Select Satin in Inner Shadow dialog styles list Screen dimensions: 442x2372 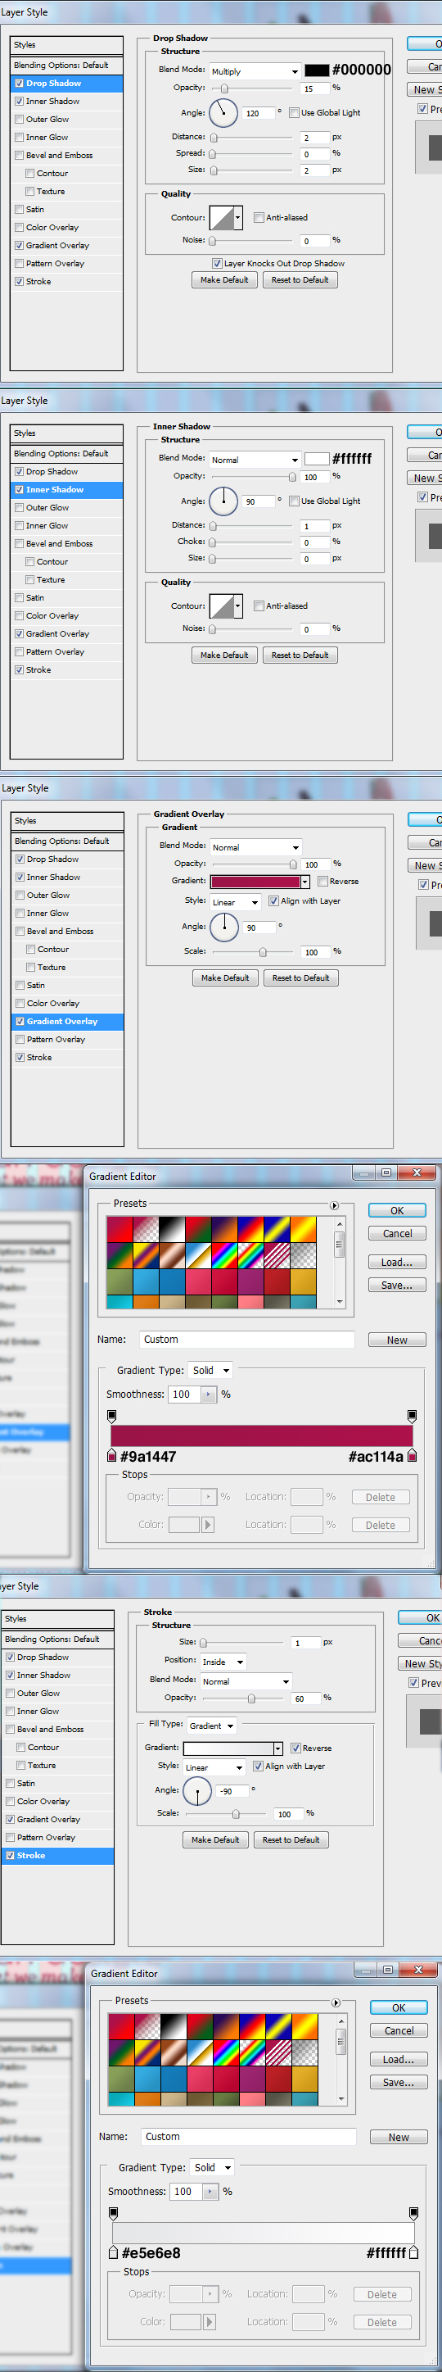(35, 597)
